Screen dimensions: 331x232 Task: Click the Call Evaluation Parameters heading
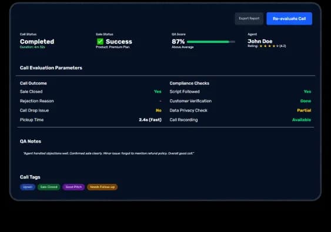[x=51, y=68]
